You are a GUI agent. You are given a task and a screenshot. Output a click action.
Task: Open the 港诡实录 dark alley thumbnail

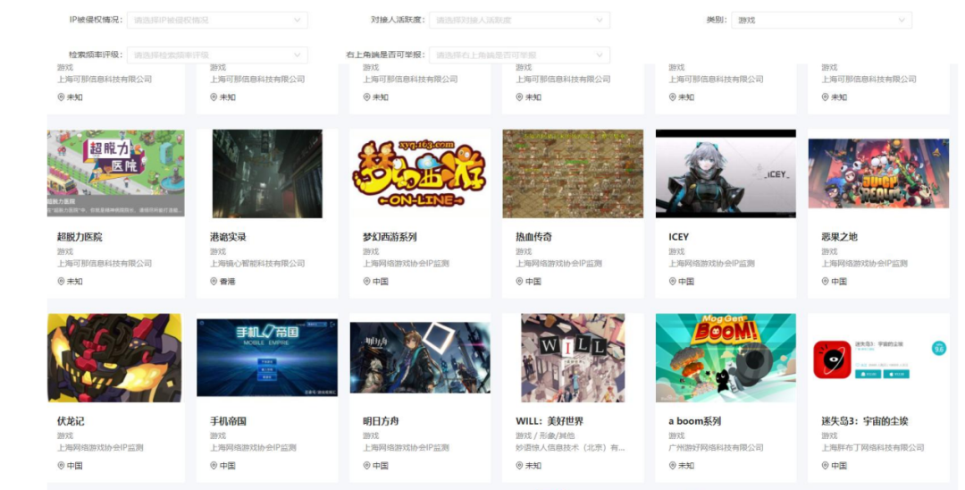click(x=267, y=173)
